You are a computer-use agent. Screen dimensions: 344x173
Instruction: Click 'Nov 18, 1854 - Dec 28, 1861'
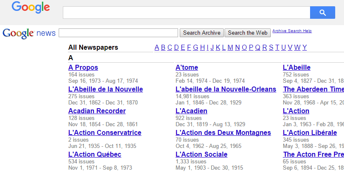coord(103,124)
